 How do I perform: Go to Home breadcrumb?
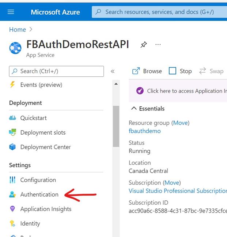[x=18, y=30]
